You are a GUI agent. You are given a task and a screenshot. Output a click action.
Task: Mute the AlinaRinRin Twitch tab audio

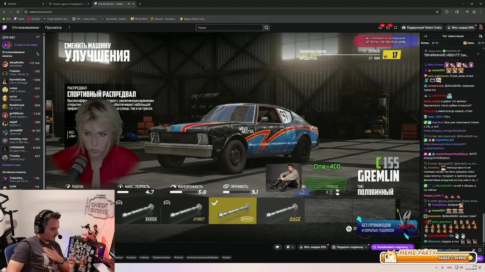pyautogui.click(x=128, y=4)
